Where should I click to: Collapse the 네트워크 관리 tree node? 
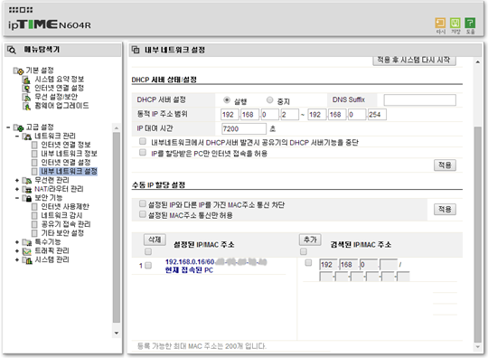click(x=17, y=136)
